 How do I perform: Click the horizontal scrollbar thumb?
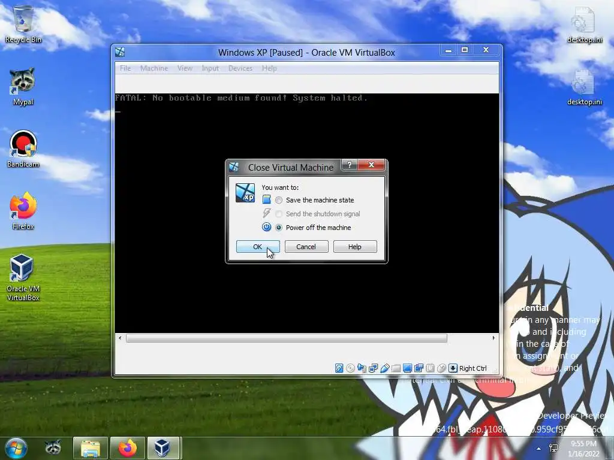click(286, 338)
